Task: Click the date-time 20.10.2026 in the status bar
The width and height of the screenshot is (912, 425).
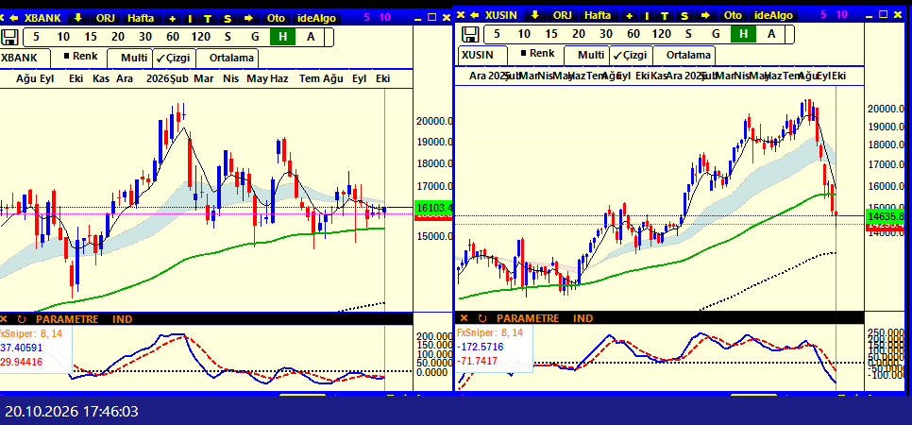Action: coord(72,412)
